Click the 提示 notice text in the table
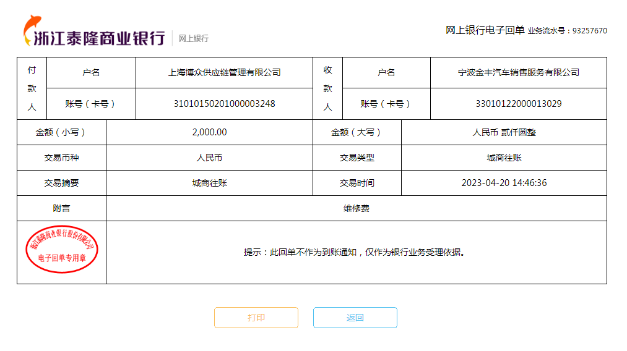This screenshot has width=627, height=351. pyautogui.click(x=354, y=252)
